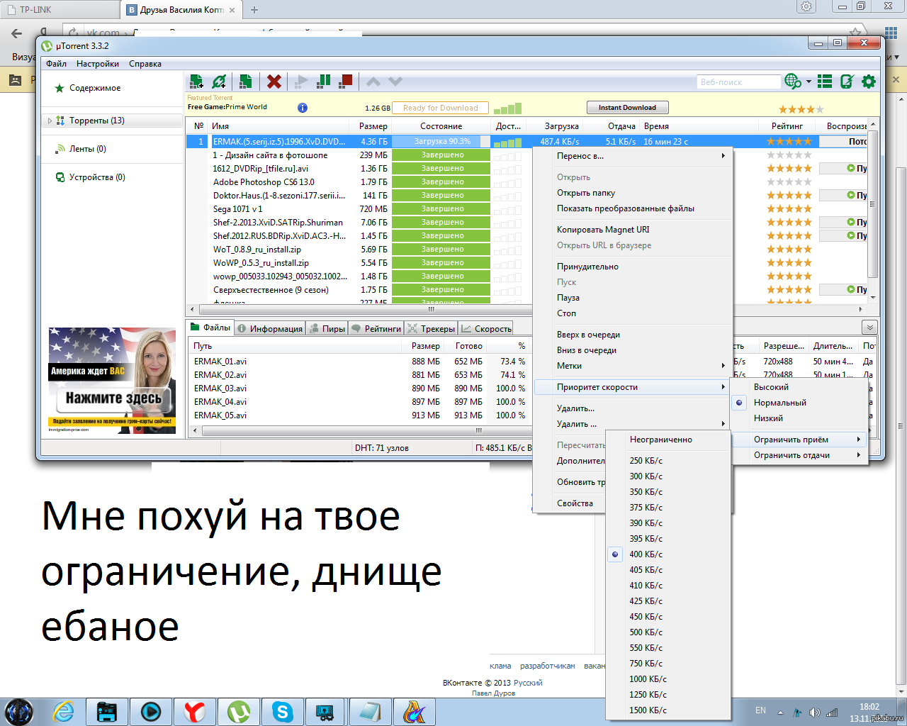Click the Ready for Download button
Screen dimensions: 907x726
click(x=440, y=108)
